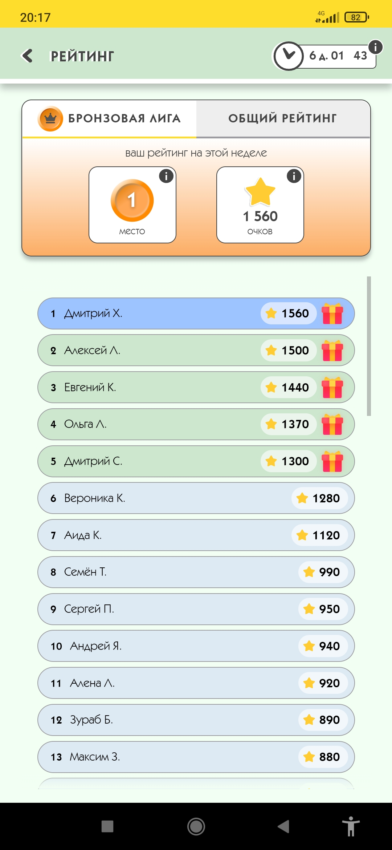Tap the gift icon for Алексей Л.
Viewport: 392px width, 850px height.
pos(332,351)
